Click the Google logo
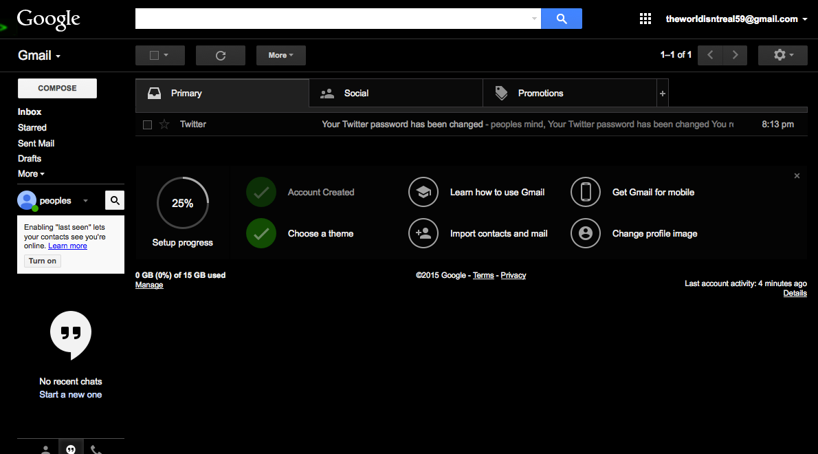 click(x=49, y=20)
